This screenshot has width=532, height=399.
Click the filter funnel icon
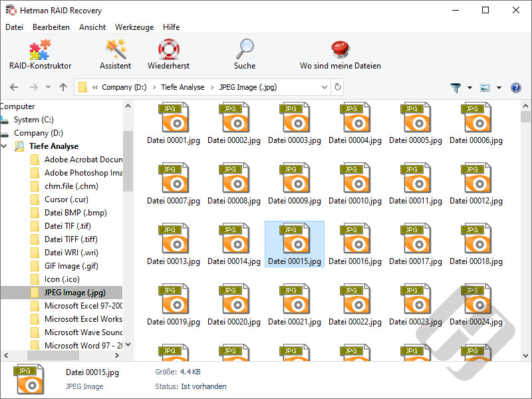[x=456, y=88]
